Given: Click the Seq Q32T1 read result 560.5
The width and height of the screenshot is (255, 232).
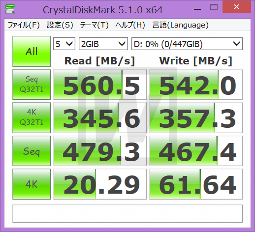Looking at the screenshot, I should coord(100,85).
